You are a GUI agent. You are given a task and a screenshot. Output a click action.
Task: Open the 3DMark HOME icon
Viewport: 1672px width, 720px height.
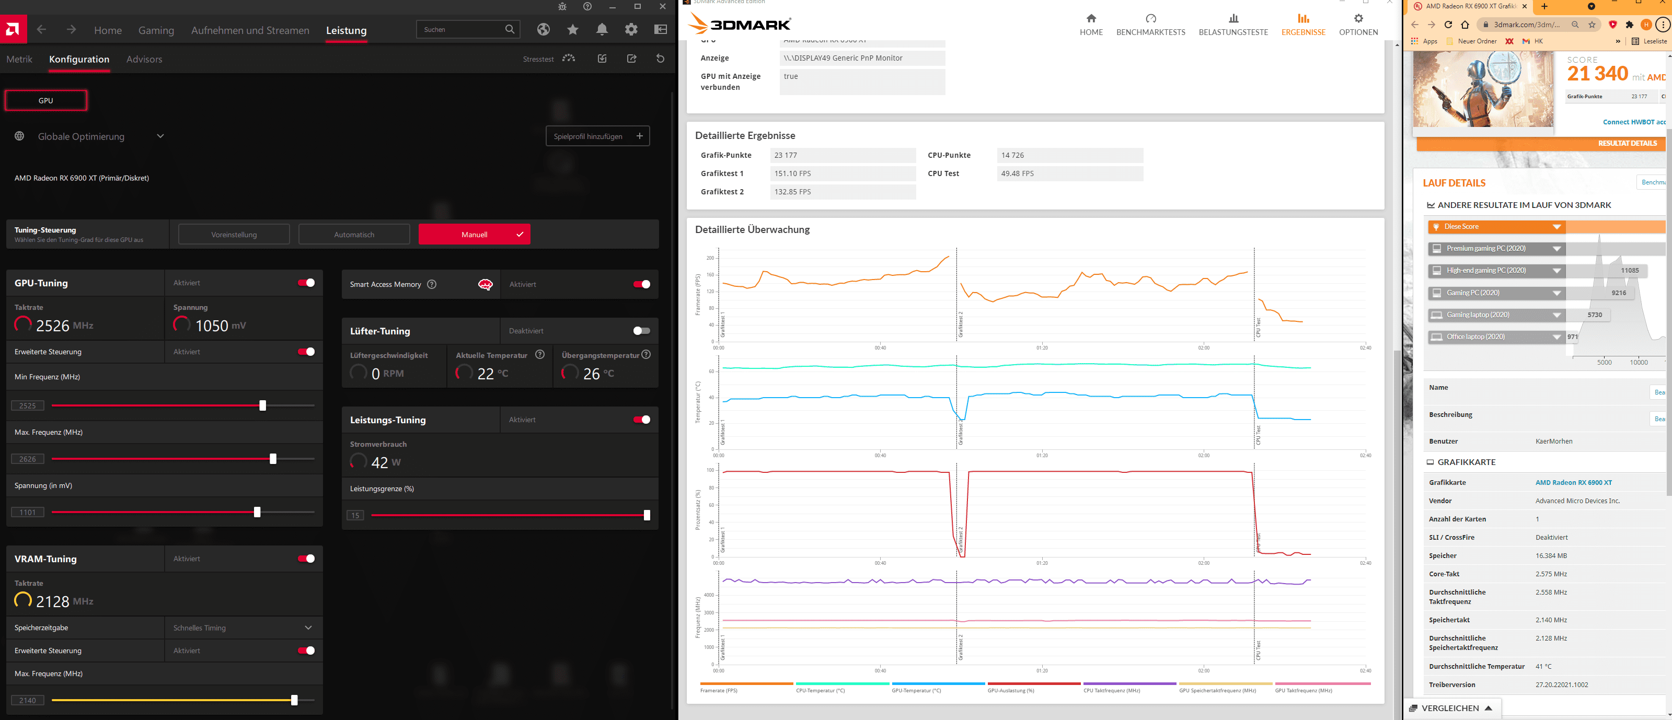tap(1091, 18)
